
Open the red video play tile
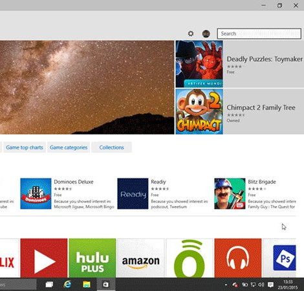click(44, 258)
